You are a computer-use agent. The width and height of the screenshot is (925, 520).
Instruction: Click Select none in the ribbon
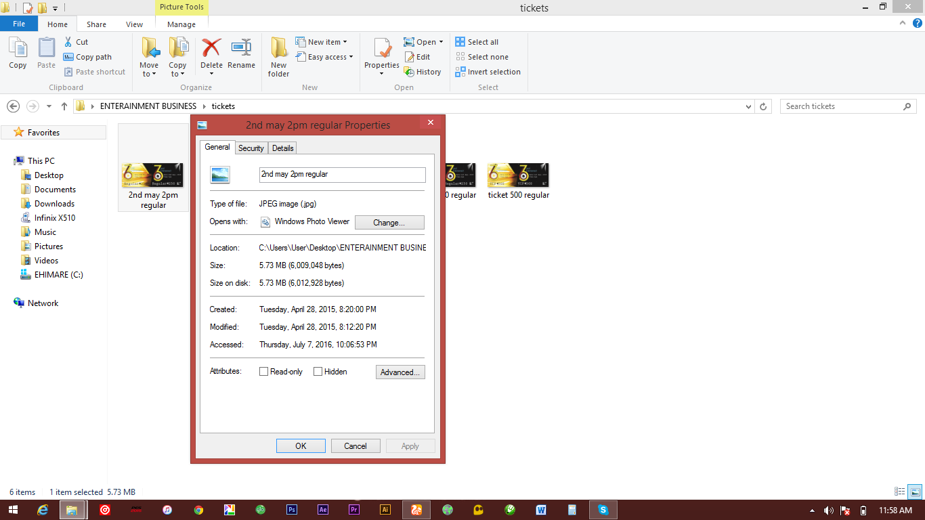(x=481, y=57)
